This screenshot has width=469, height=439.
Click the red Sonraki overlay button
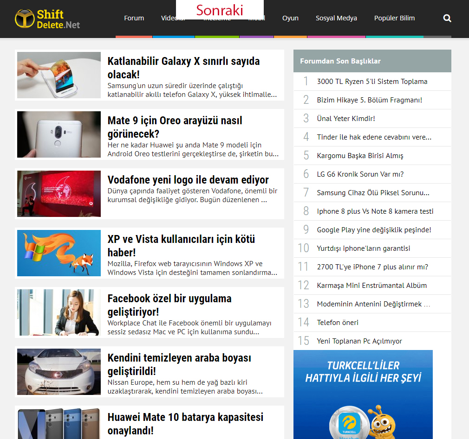click(x=220, y=10)
